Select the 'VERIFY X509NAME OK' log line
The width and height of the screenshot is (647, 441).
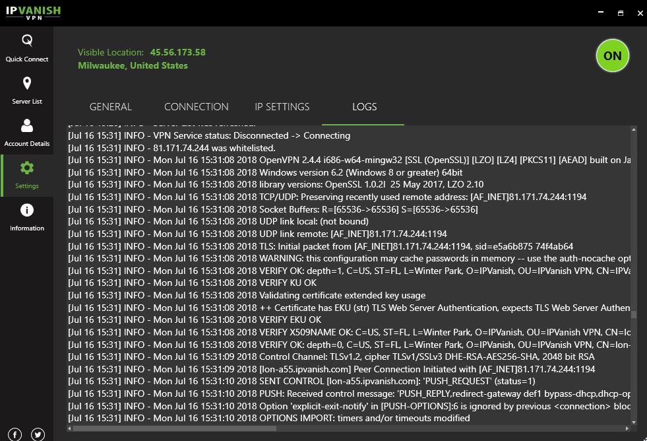click(x=349, y=332)
